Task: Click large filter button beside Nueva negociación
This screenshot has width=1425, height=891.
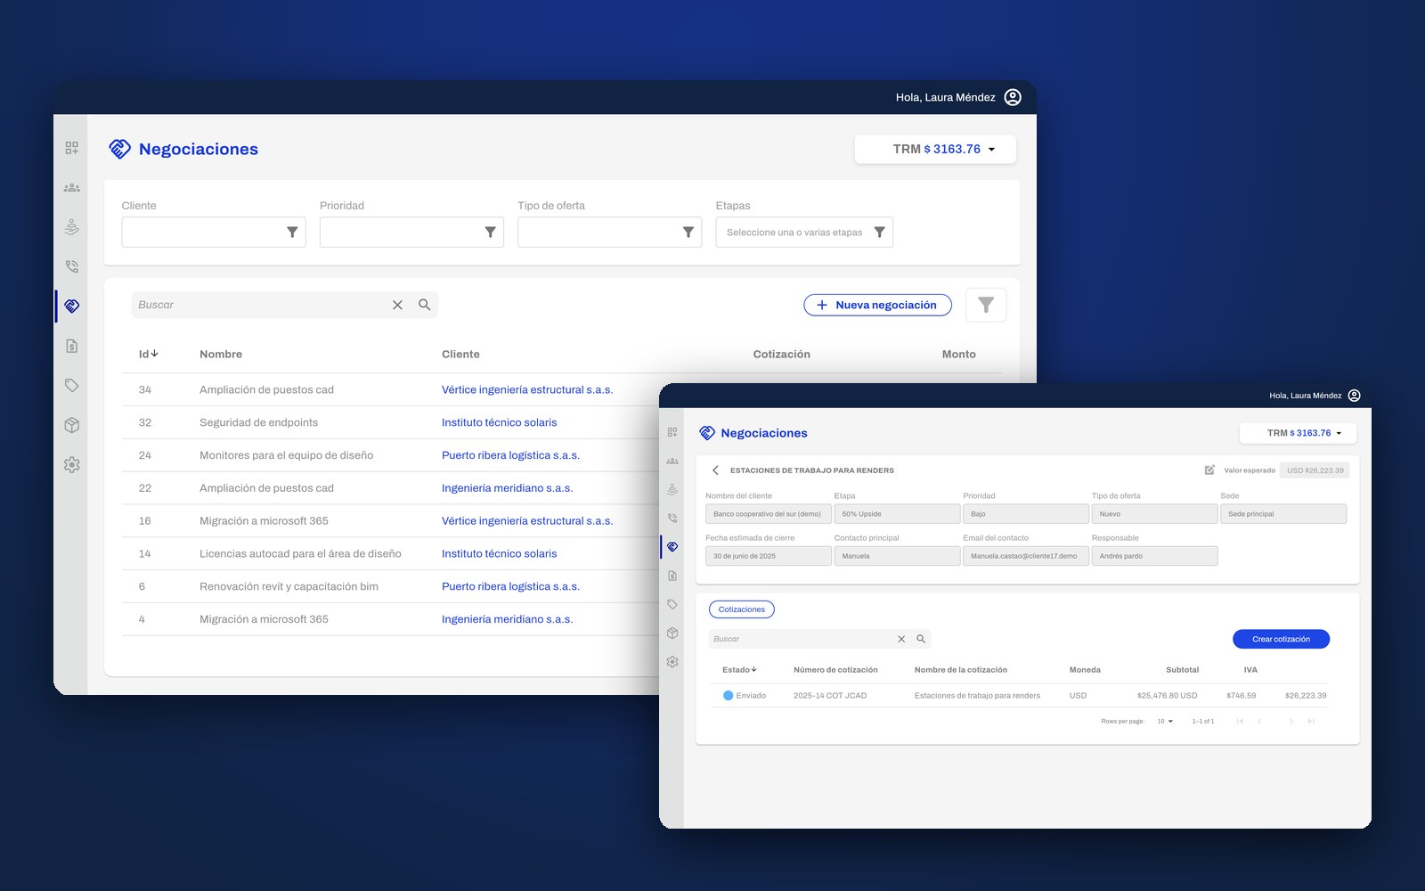Action: point(986,305)
